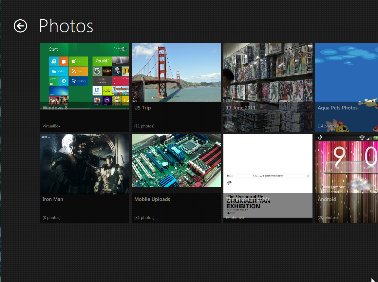Click the VirtualBox caption under Windows 8
This screenshot has width=378, height=282.
tap(51, 126)
